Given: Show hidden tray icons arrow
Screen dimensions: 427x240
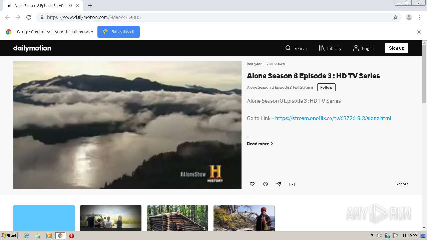Looking at the screenshot, I should (372, 236).
